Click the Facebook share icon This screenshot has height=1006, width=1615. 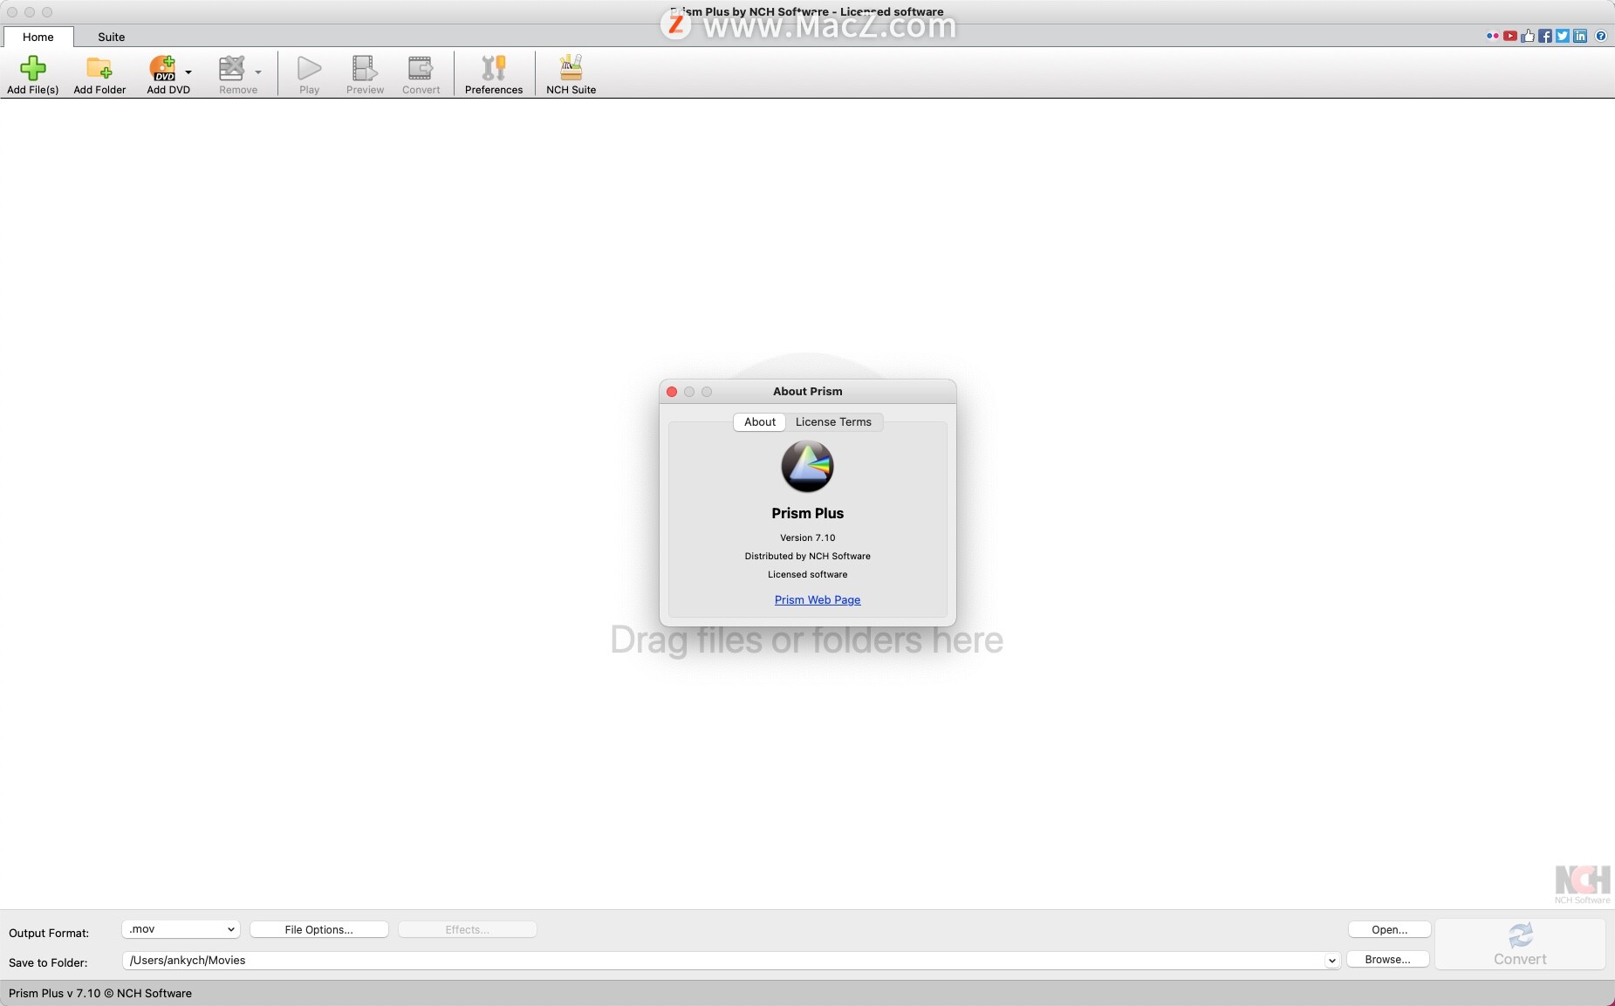pyautogui.click(x=1545, y=36)
